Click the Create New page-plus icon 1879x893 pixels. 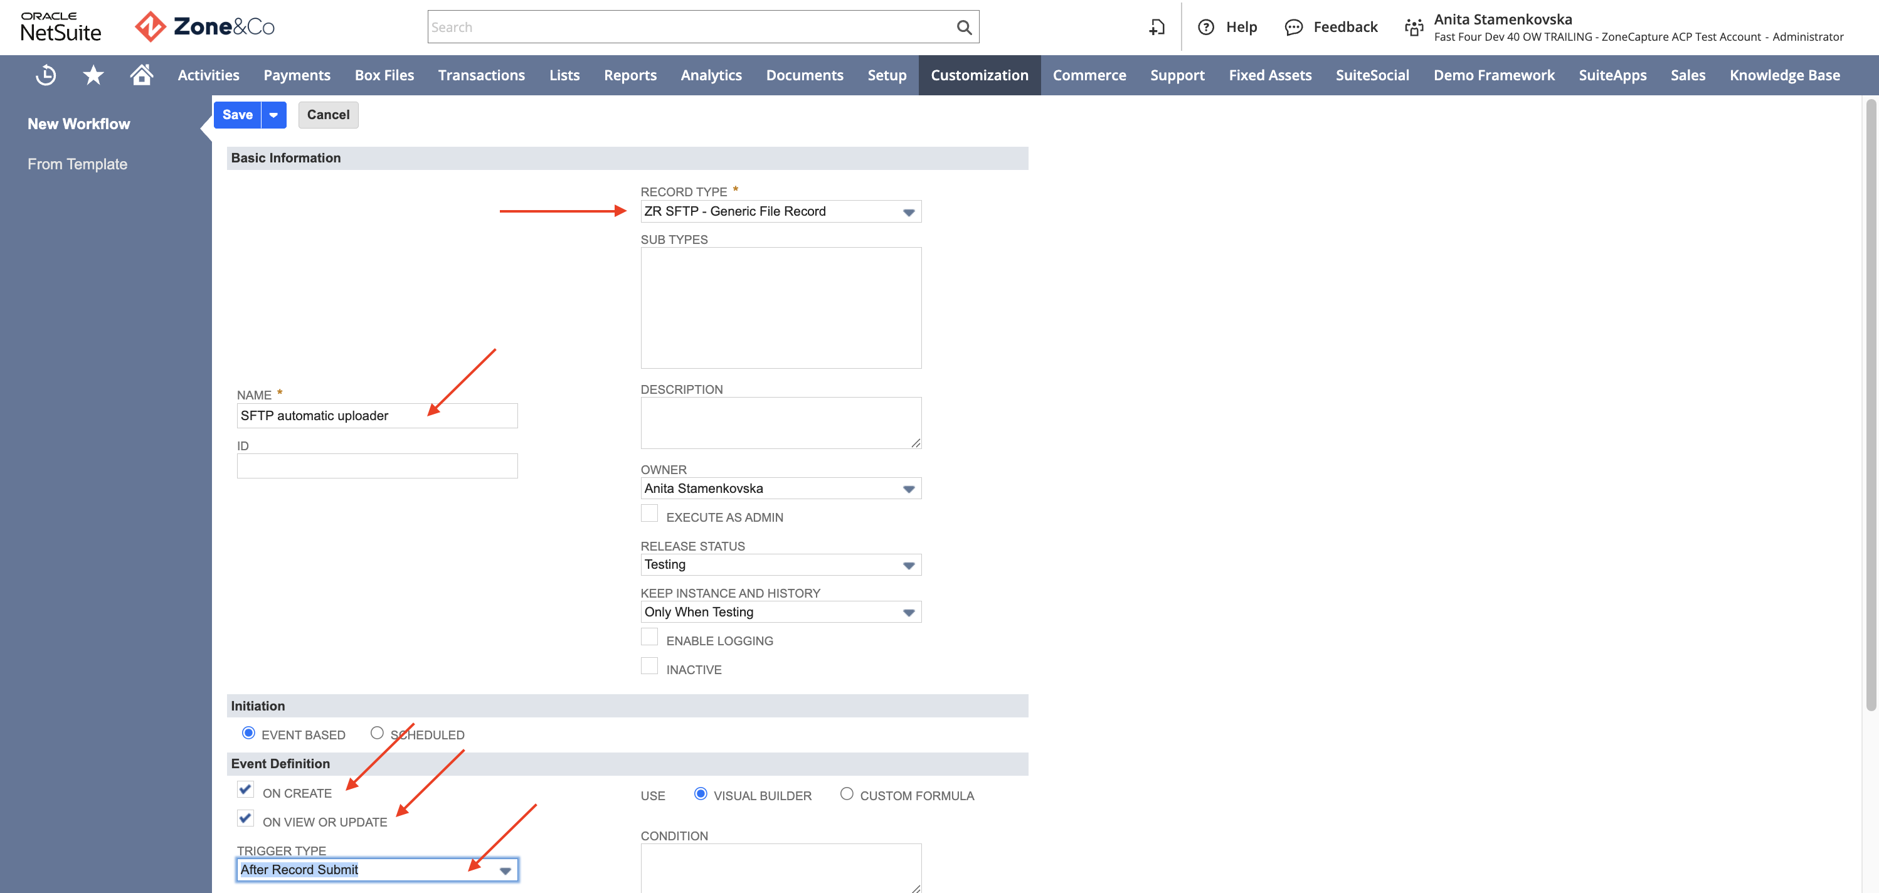click(x=1157, y=27)
